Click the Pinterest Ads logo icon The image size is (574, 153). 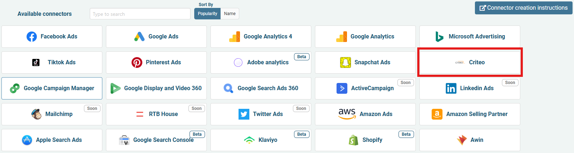[x=137, y=62]
